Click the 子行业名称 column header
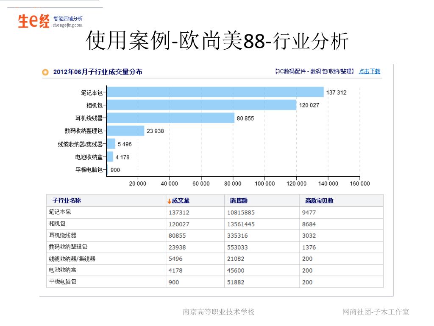 click(67, 200)
